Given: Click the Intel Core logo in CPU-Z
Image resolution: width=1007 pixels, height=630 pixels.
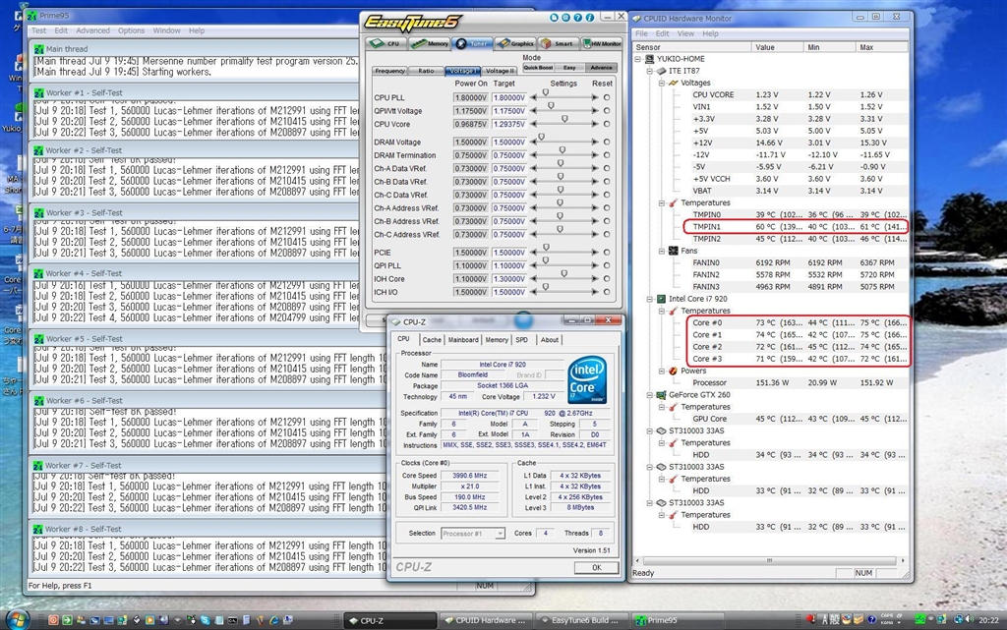Looking at the screenshot, I should tap(587, 380).
